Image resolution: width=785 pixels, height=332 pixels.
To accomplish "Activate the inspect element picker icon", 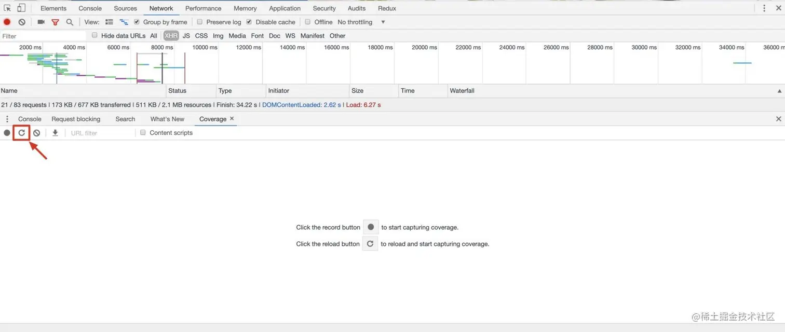I will [7, 8].
